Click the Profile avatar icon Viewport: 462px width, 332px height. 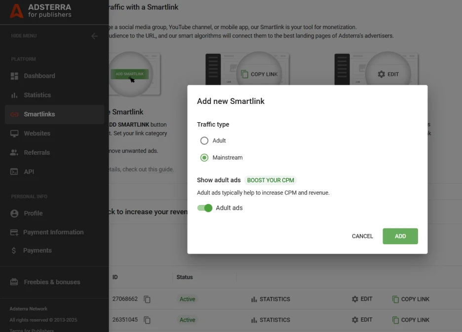click(x=14, y=213)
